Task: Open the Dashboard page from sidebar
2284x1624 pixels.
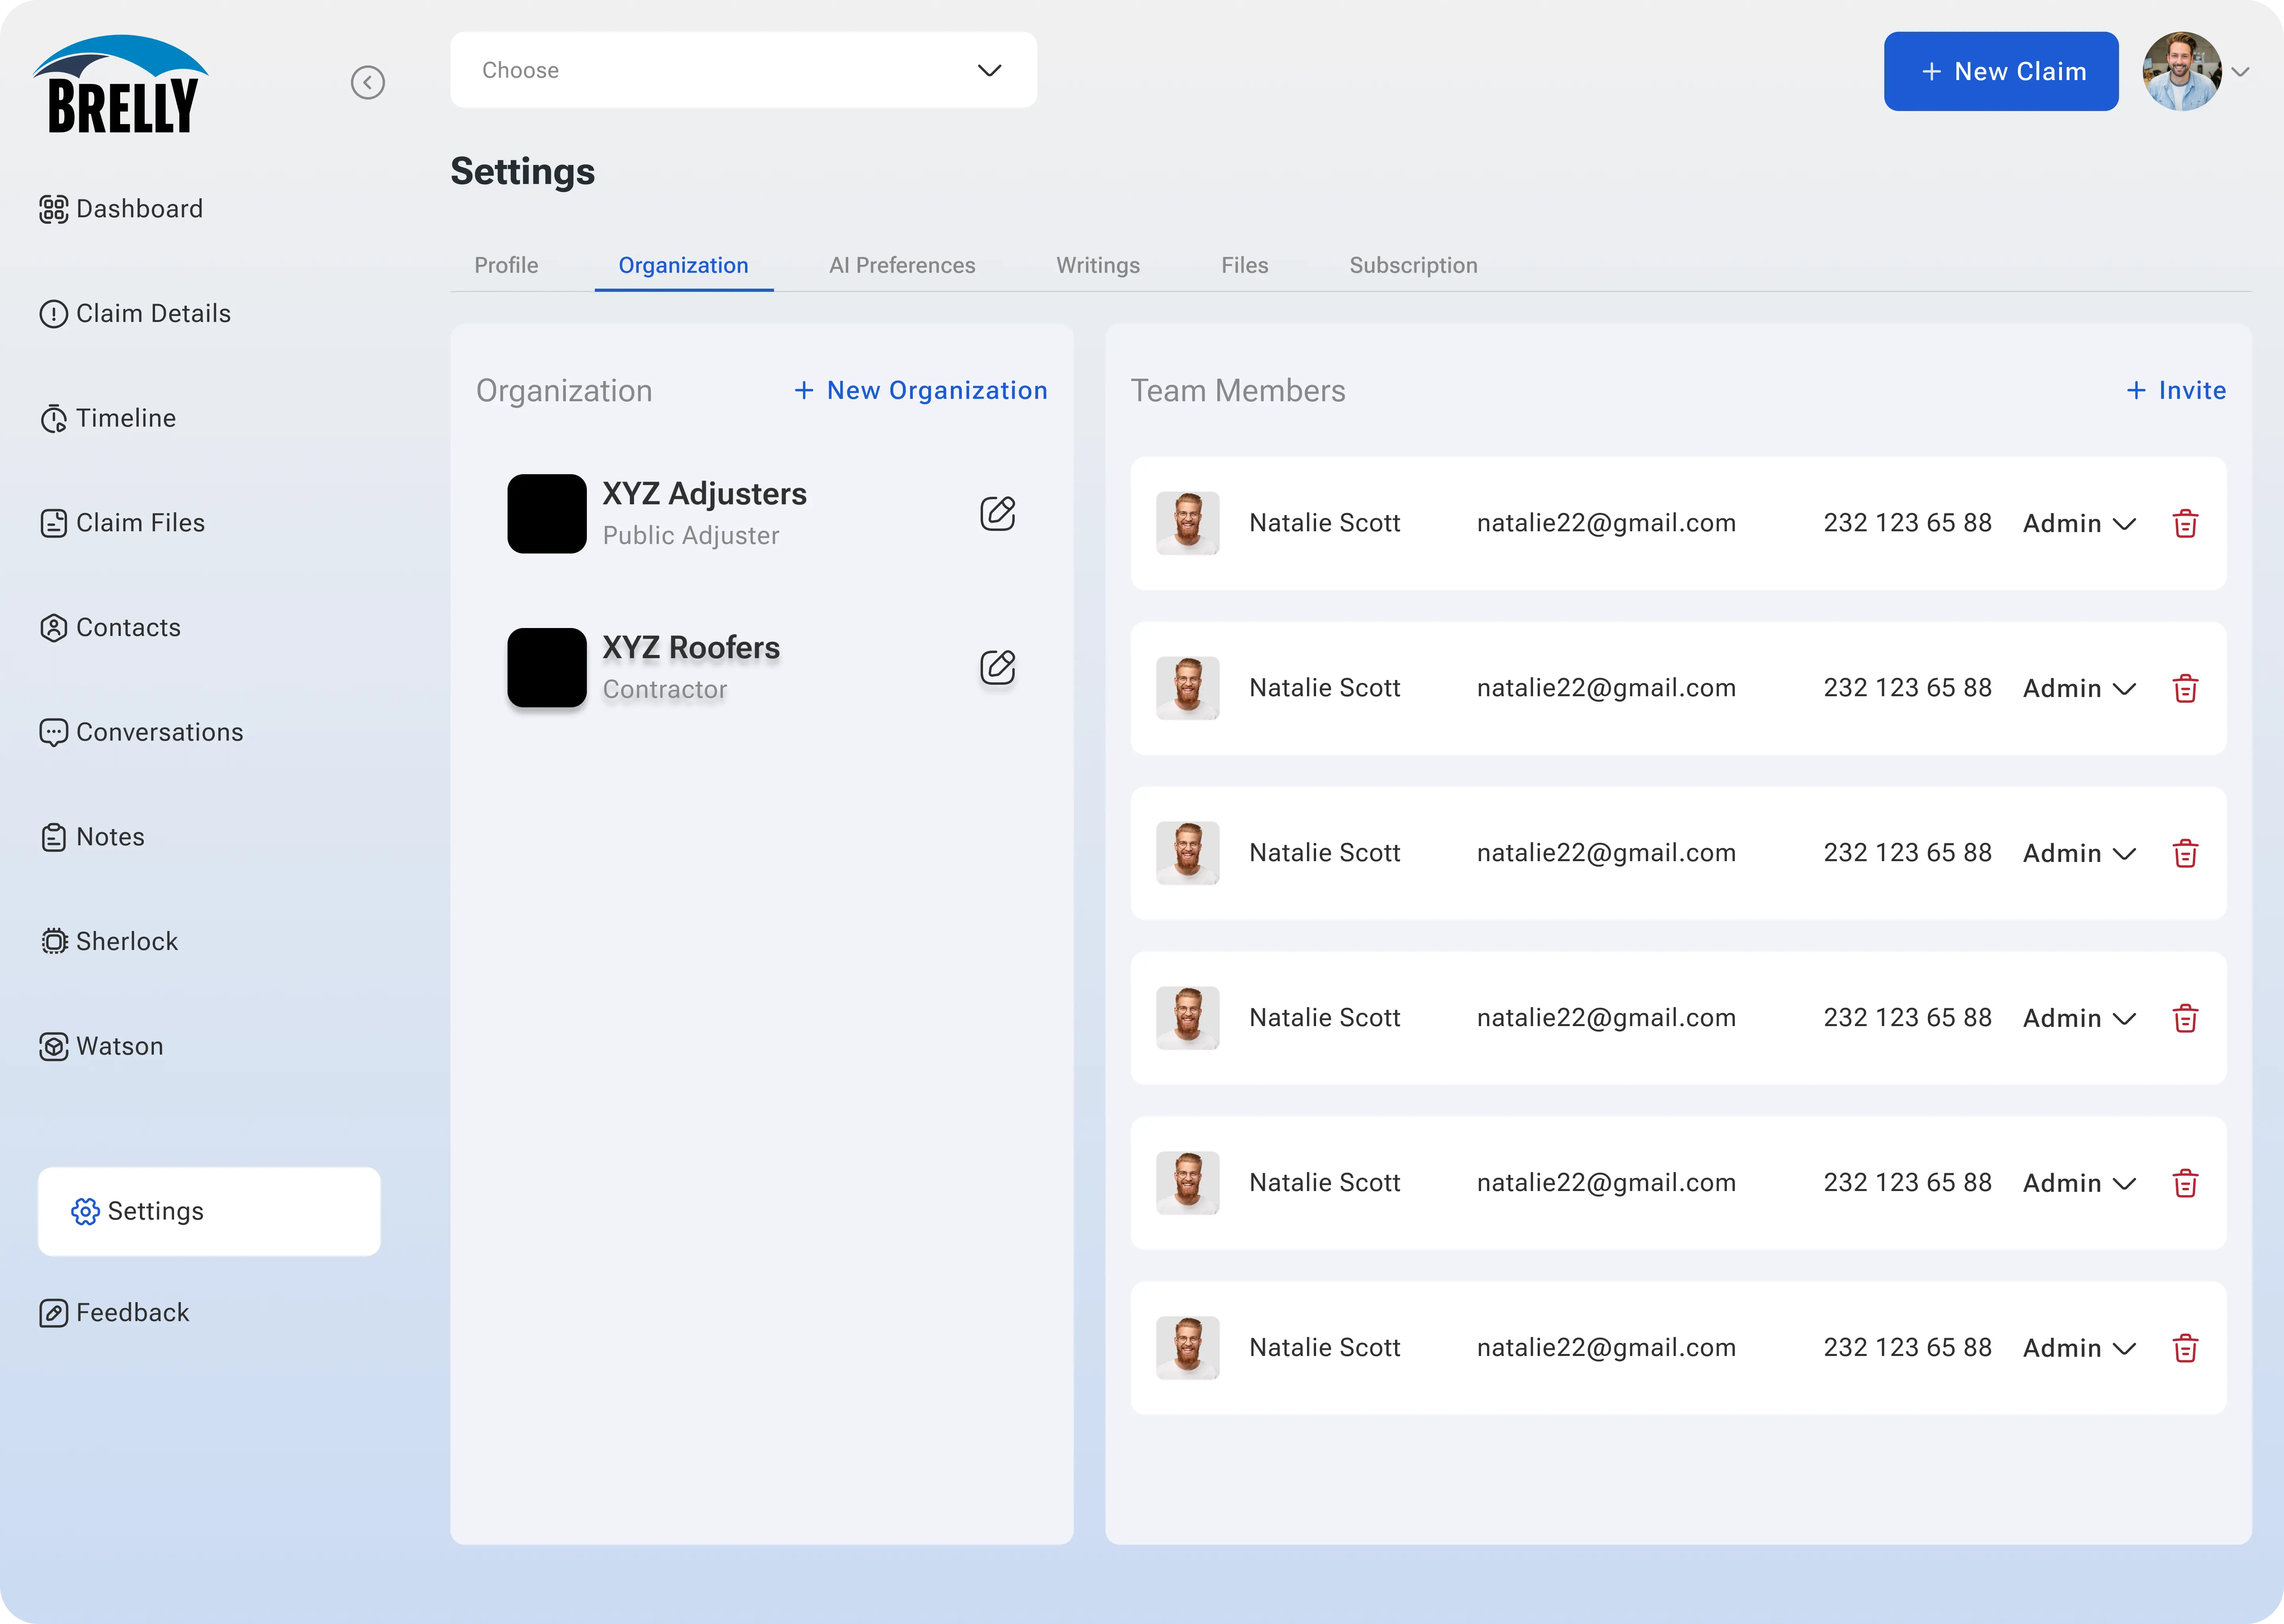Action: [121, 209]
